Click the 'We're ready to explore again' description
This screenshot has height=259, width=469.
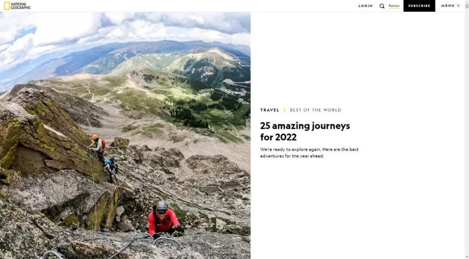point(310,153)
